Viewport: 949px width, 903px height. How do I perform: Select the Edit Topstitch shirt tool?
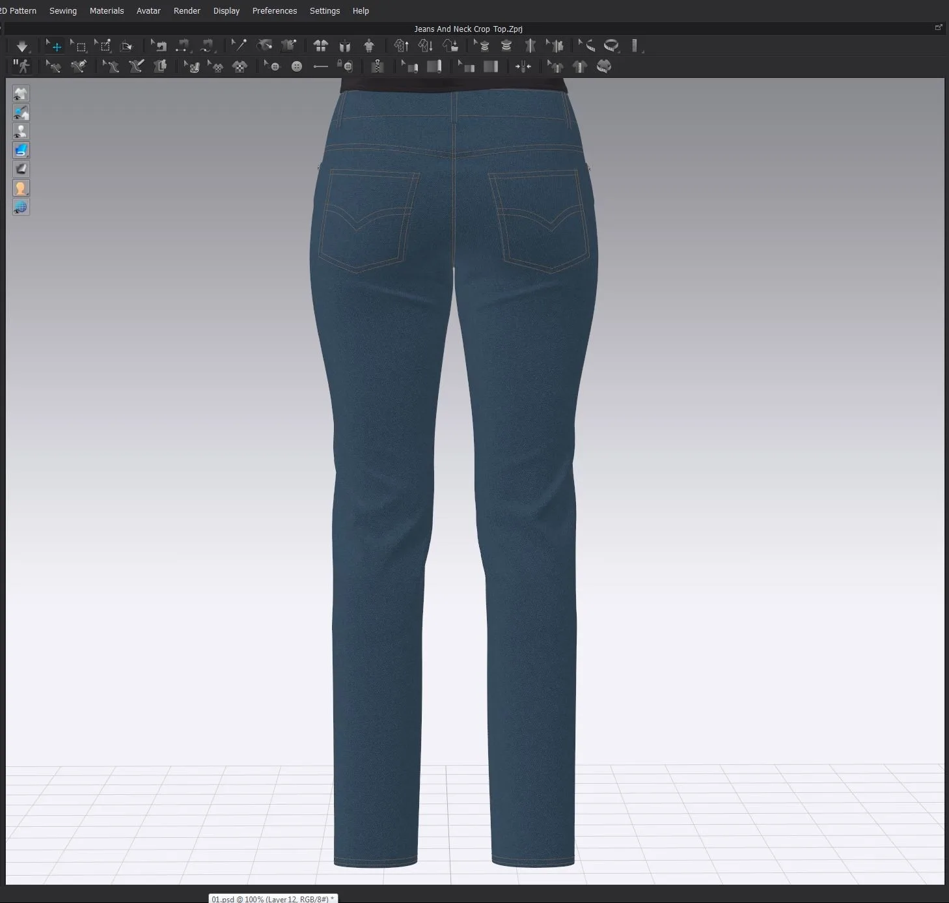555,66
